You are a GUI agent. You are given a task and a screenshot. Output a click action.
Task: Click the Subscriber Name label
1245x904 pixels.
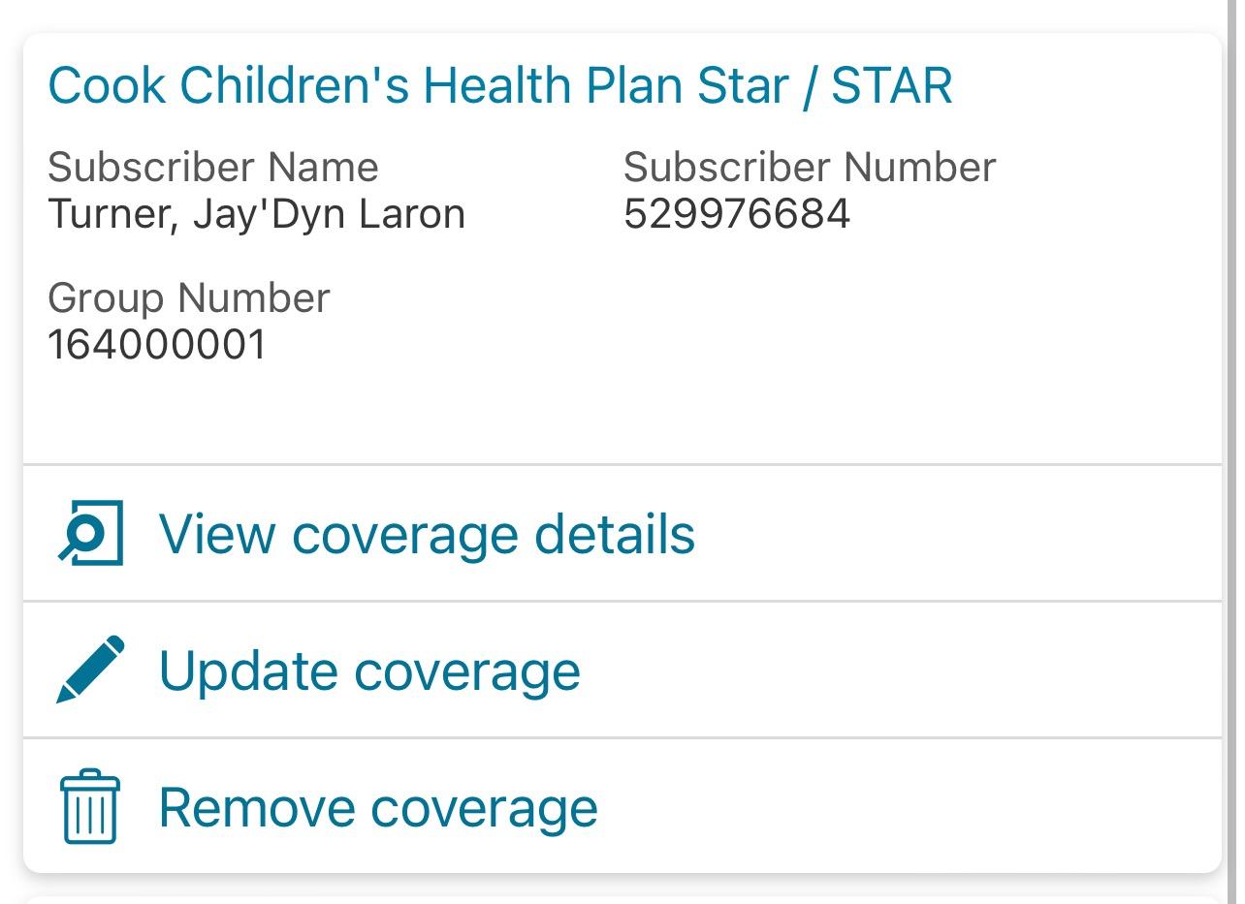[x=213, y=167]
